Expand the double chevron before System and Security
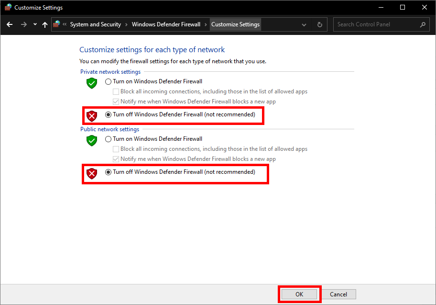The height and width of the screenshot is (305, 436). click(x=65, y=24)
